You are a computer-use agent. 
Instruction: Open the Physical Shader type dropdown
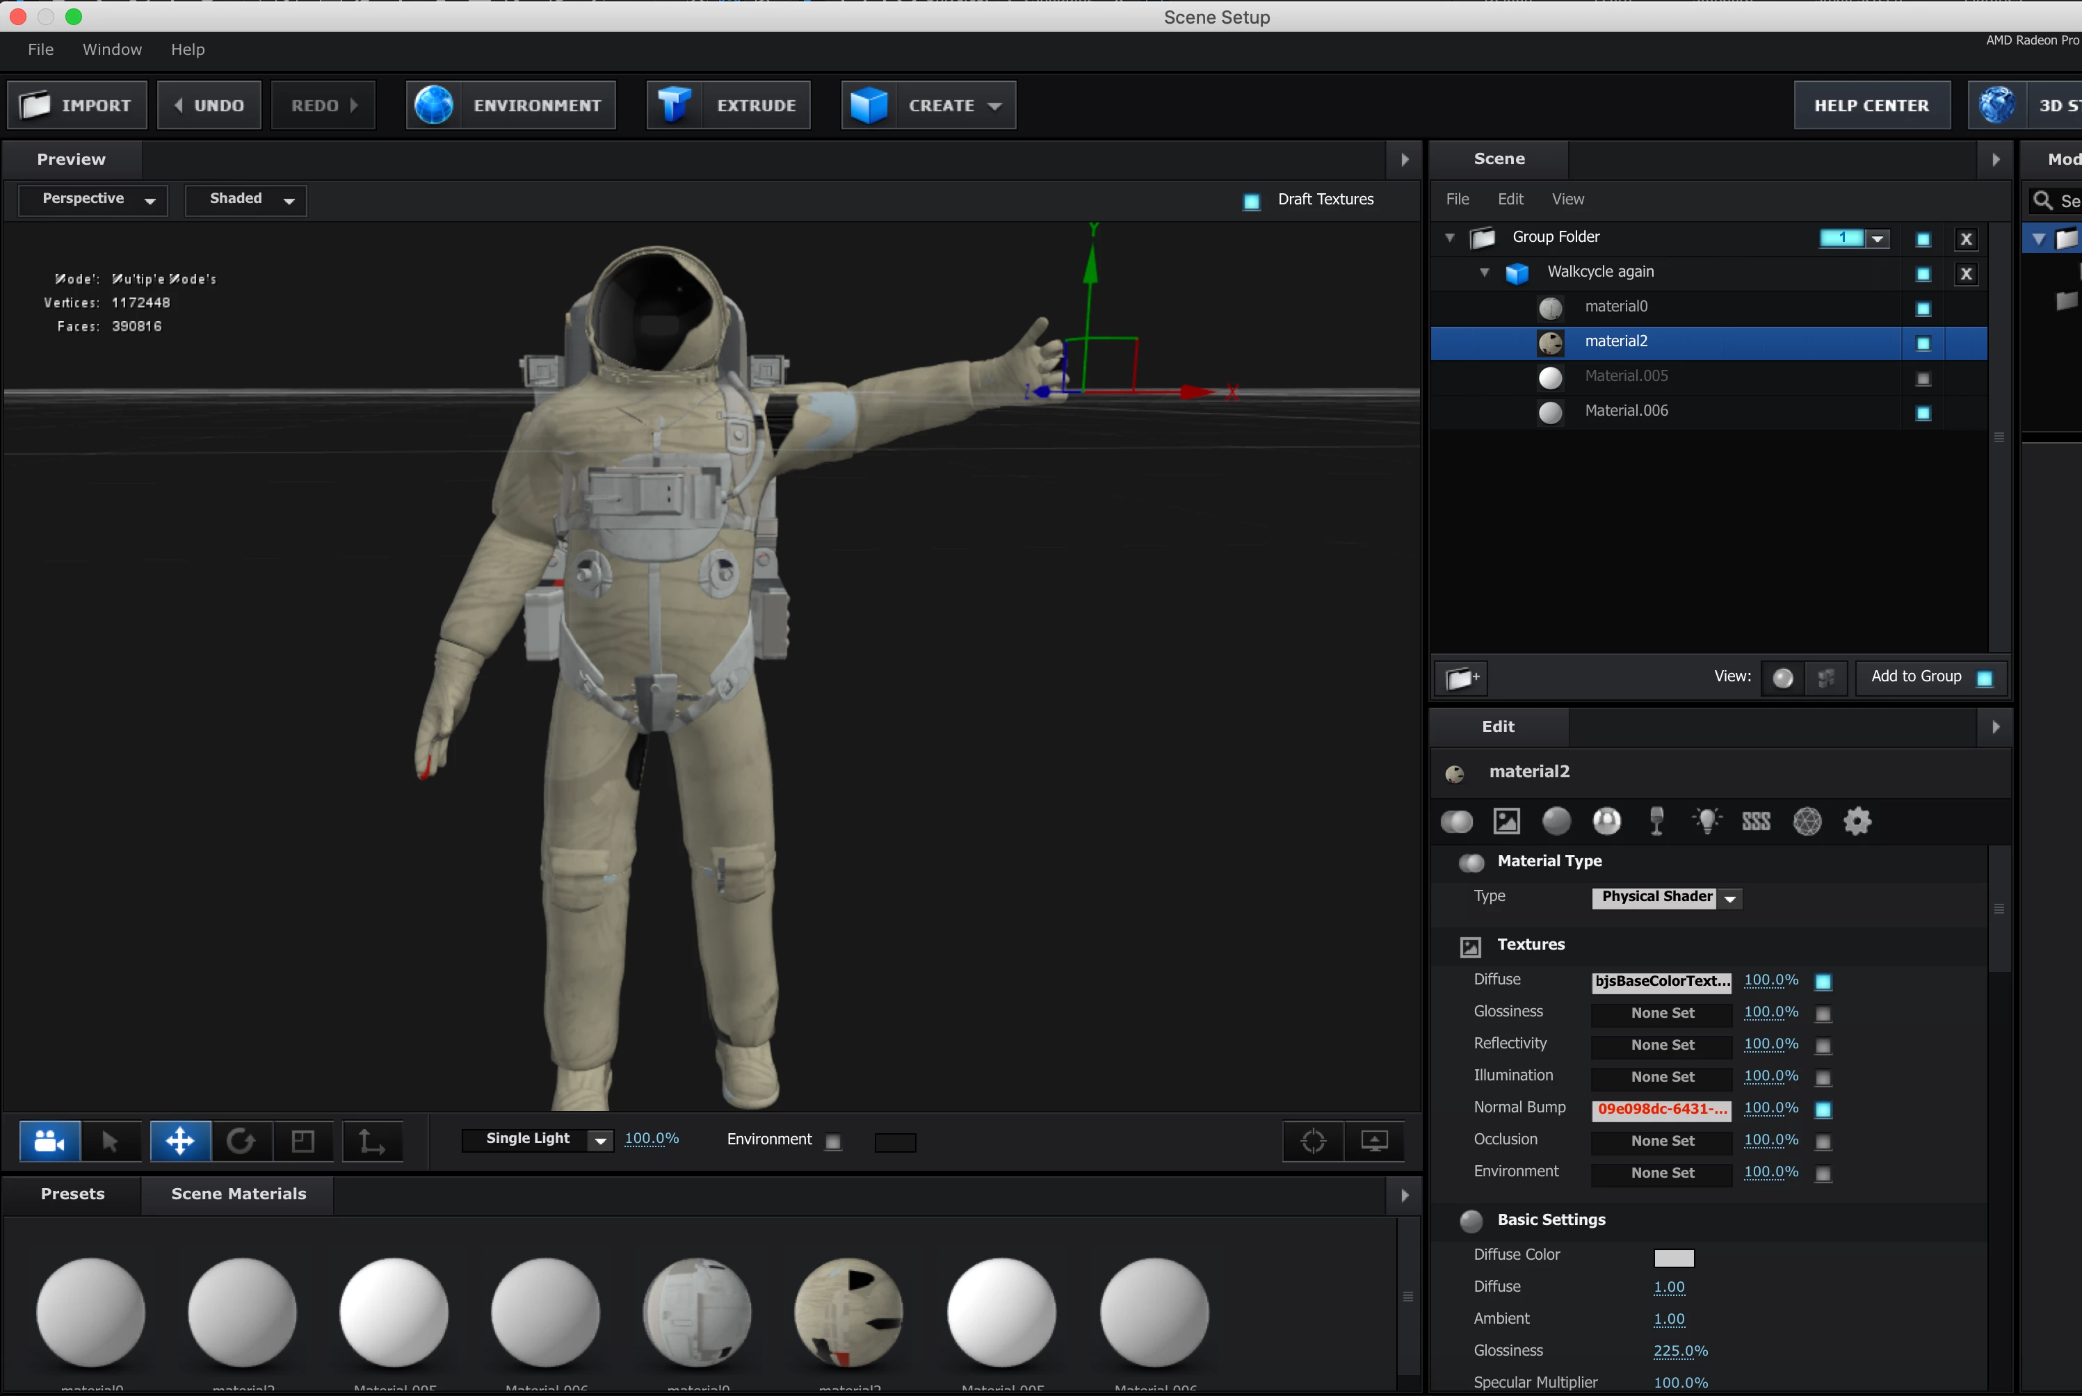pos(1665,898)
